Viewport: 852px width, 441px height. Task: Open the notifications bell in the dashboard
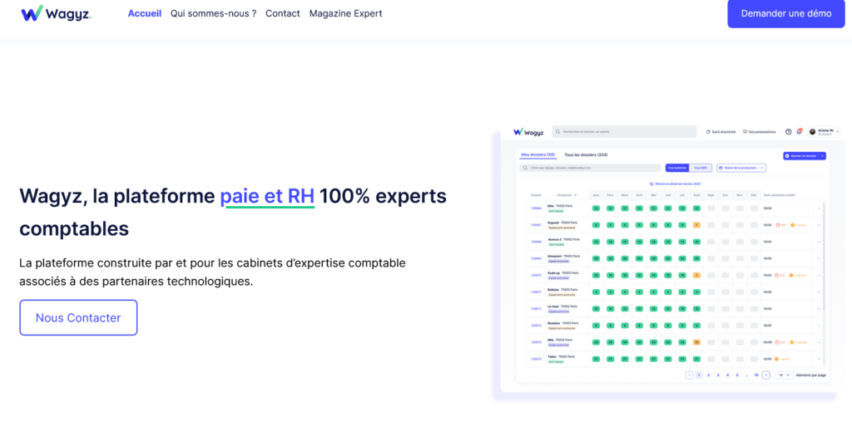click(x=800, y=132)
